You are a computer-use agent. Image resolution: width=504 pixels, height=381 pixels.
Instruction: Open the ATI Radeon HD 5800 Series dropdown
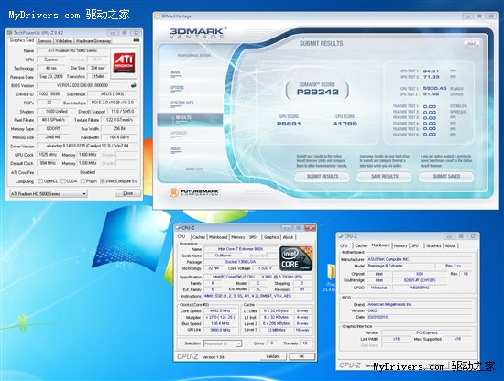(x=49, y=194)
